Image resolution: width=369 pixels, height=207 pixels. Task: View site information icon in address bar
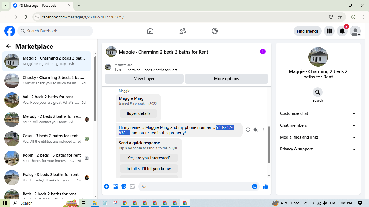coord(37,17)
